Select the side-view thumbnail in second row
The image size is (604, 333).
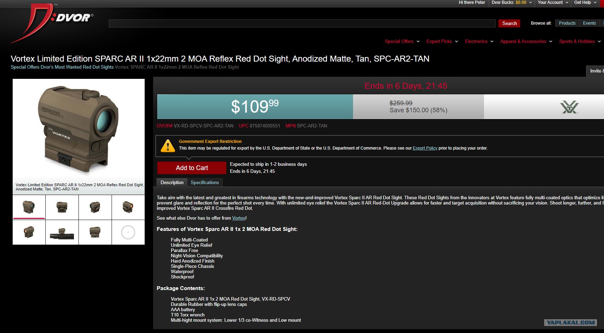[95, 232]
